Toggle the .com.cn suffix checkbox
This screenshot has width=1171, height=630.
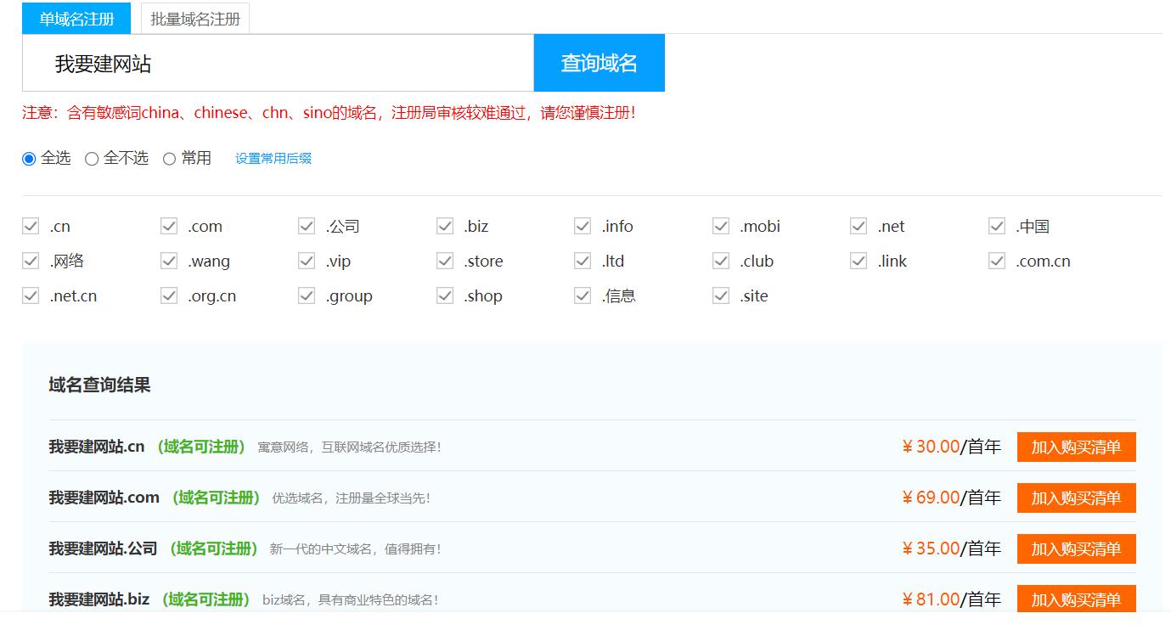[995, 260]
